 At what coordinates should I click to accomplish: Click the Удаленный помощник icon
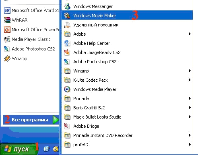[x=67, y=25]
